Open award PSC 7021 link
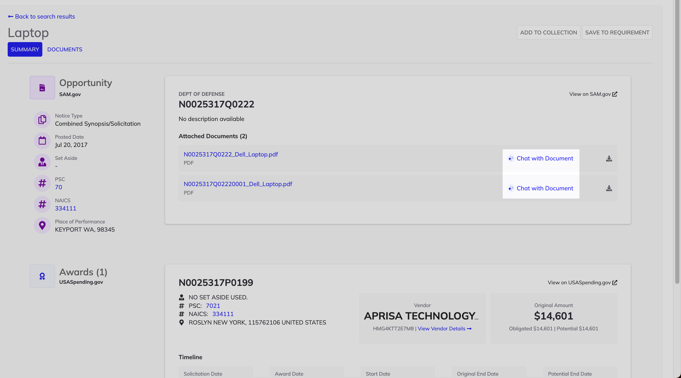 pyautogui.click(x=213, y=306)
